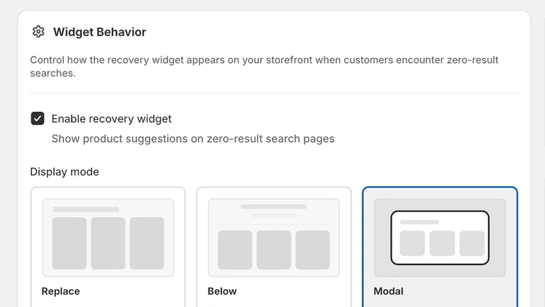Click the 'Below' option title text

222,291
